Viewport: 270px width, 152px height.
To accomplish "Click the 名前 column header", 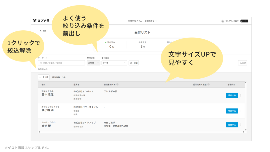I will [x=44, y=85].
